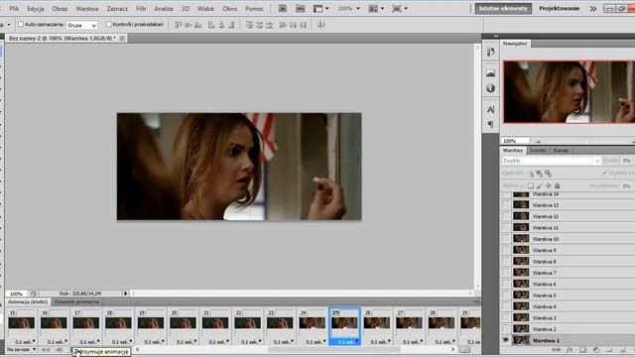Click the first-frame rewind playback icon
This screenshot has height=357, width=635.
[46, 350]
